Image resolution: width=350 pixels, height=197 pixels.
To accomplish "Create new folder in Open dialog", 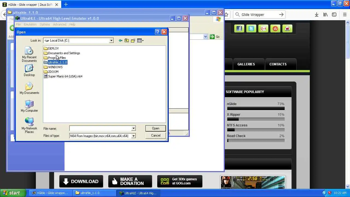I will (x=133, y=40).
